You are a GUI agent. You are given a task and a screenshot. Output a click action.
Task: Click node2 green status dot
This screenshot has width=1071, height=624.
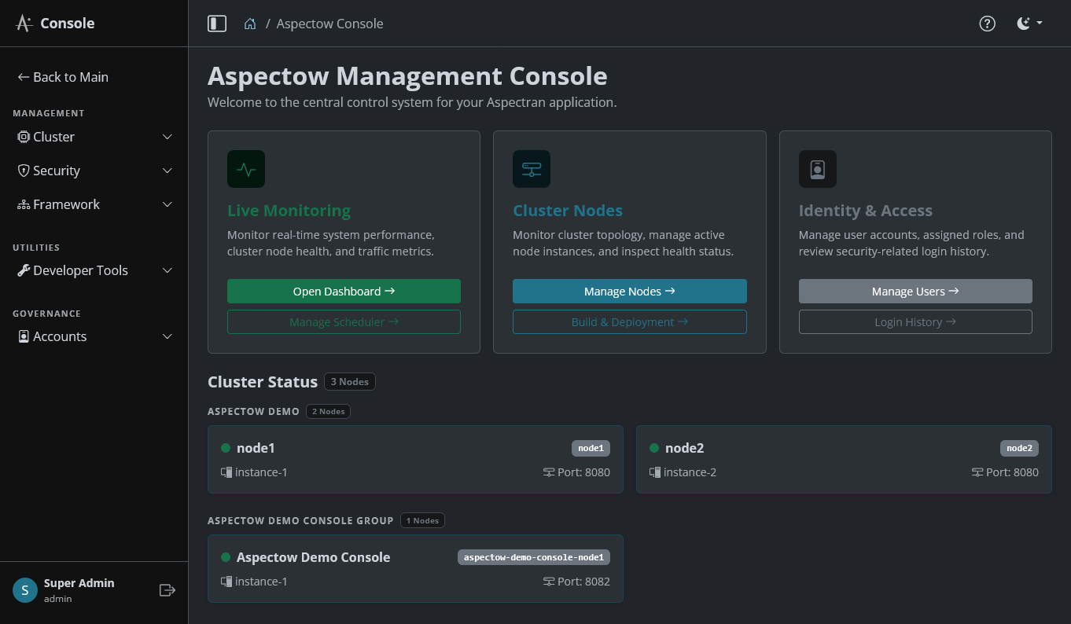pyautogui.click(x=654, y=448)
